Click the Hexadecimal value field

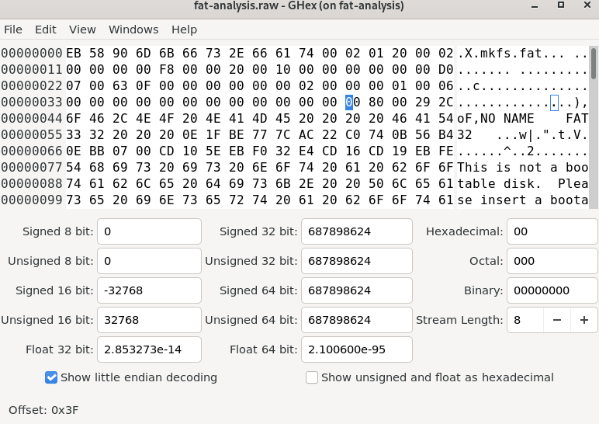click(552, 231)
